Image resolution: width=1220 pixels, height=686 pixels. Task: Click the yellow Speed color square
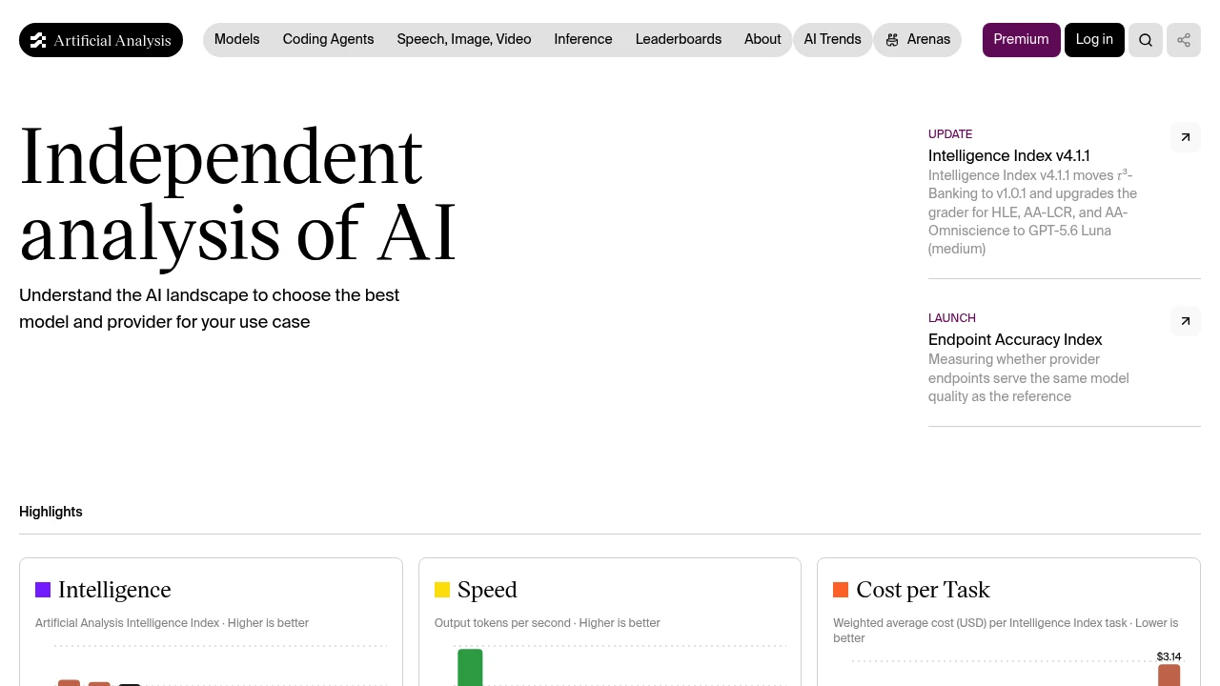pyautogui.click(x=442, y=590)
